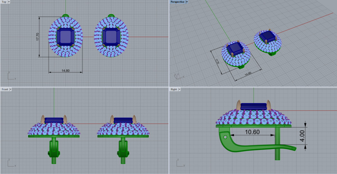Select the 4.00 dimension in Right view

click(302, 135)
